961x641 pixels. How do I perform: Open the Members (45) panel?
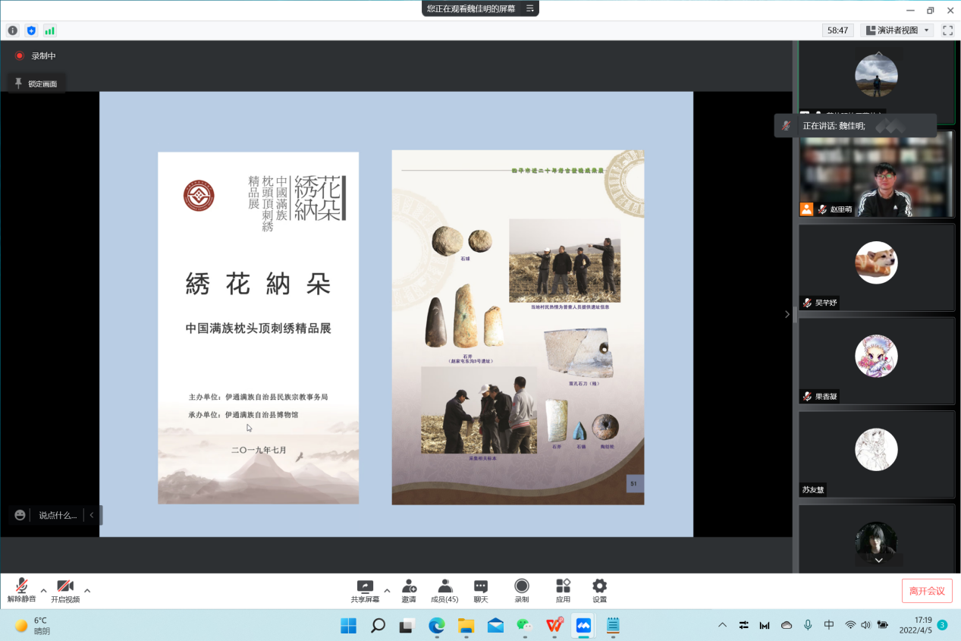pyautogui.click(x=444, y=591)
